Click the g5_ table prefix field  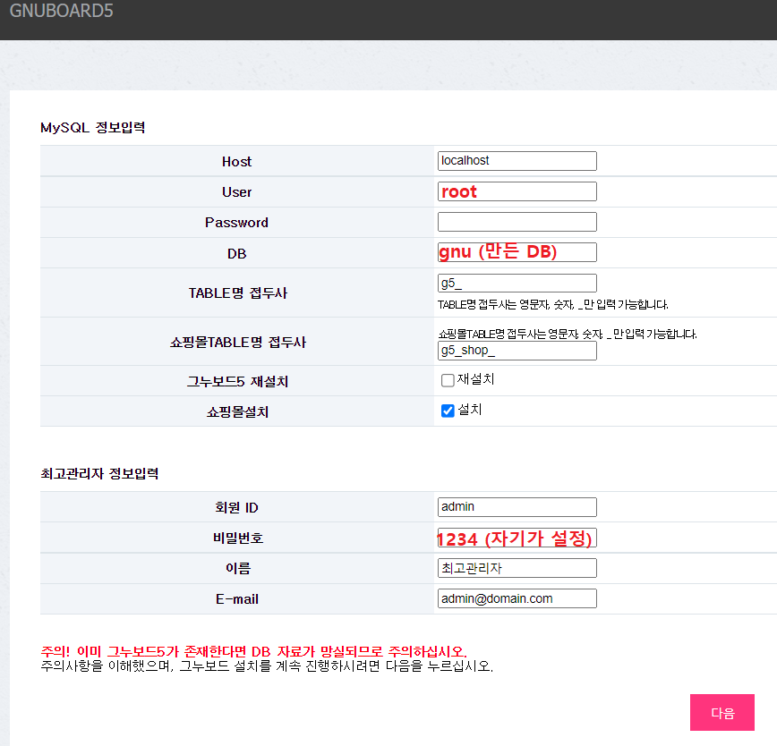(517, 284)
